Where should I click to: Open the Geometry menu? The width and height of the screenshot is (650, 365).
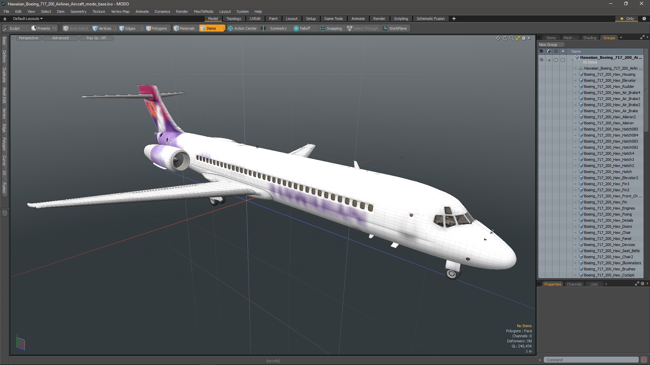pos(78,11)
